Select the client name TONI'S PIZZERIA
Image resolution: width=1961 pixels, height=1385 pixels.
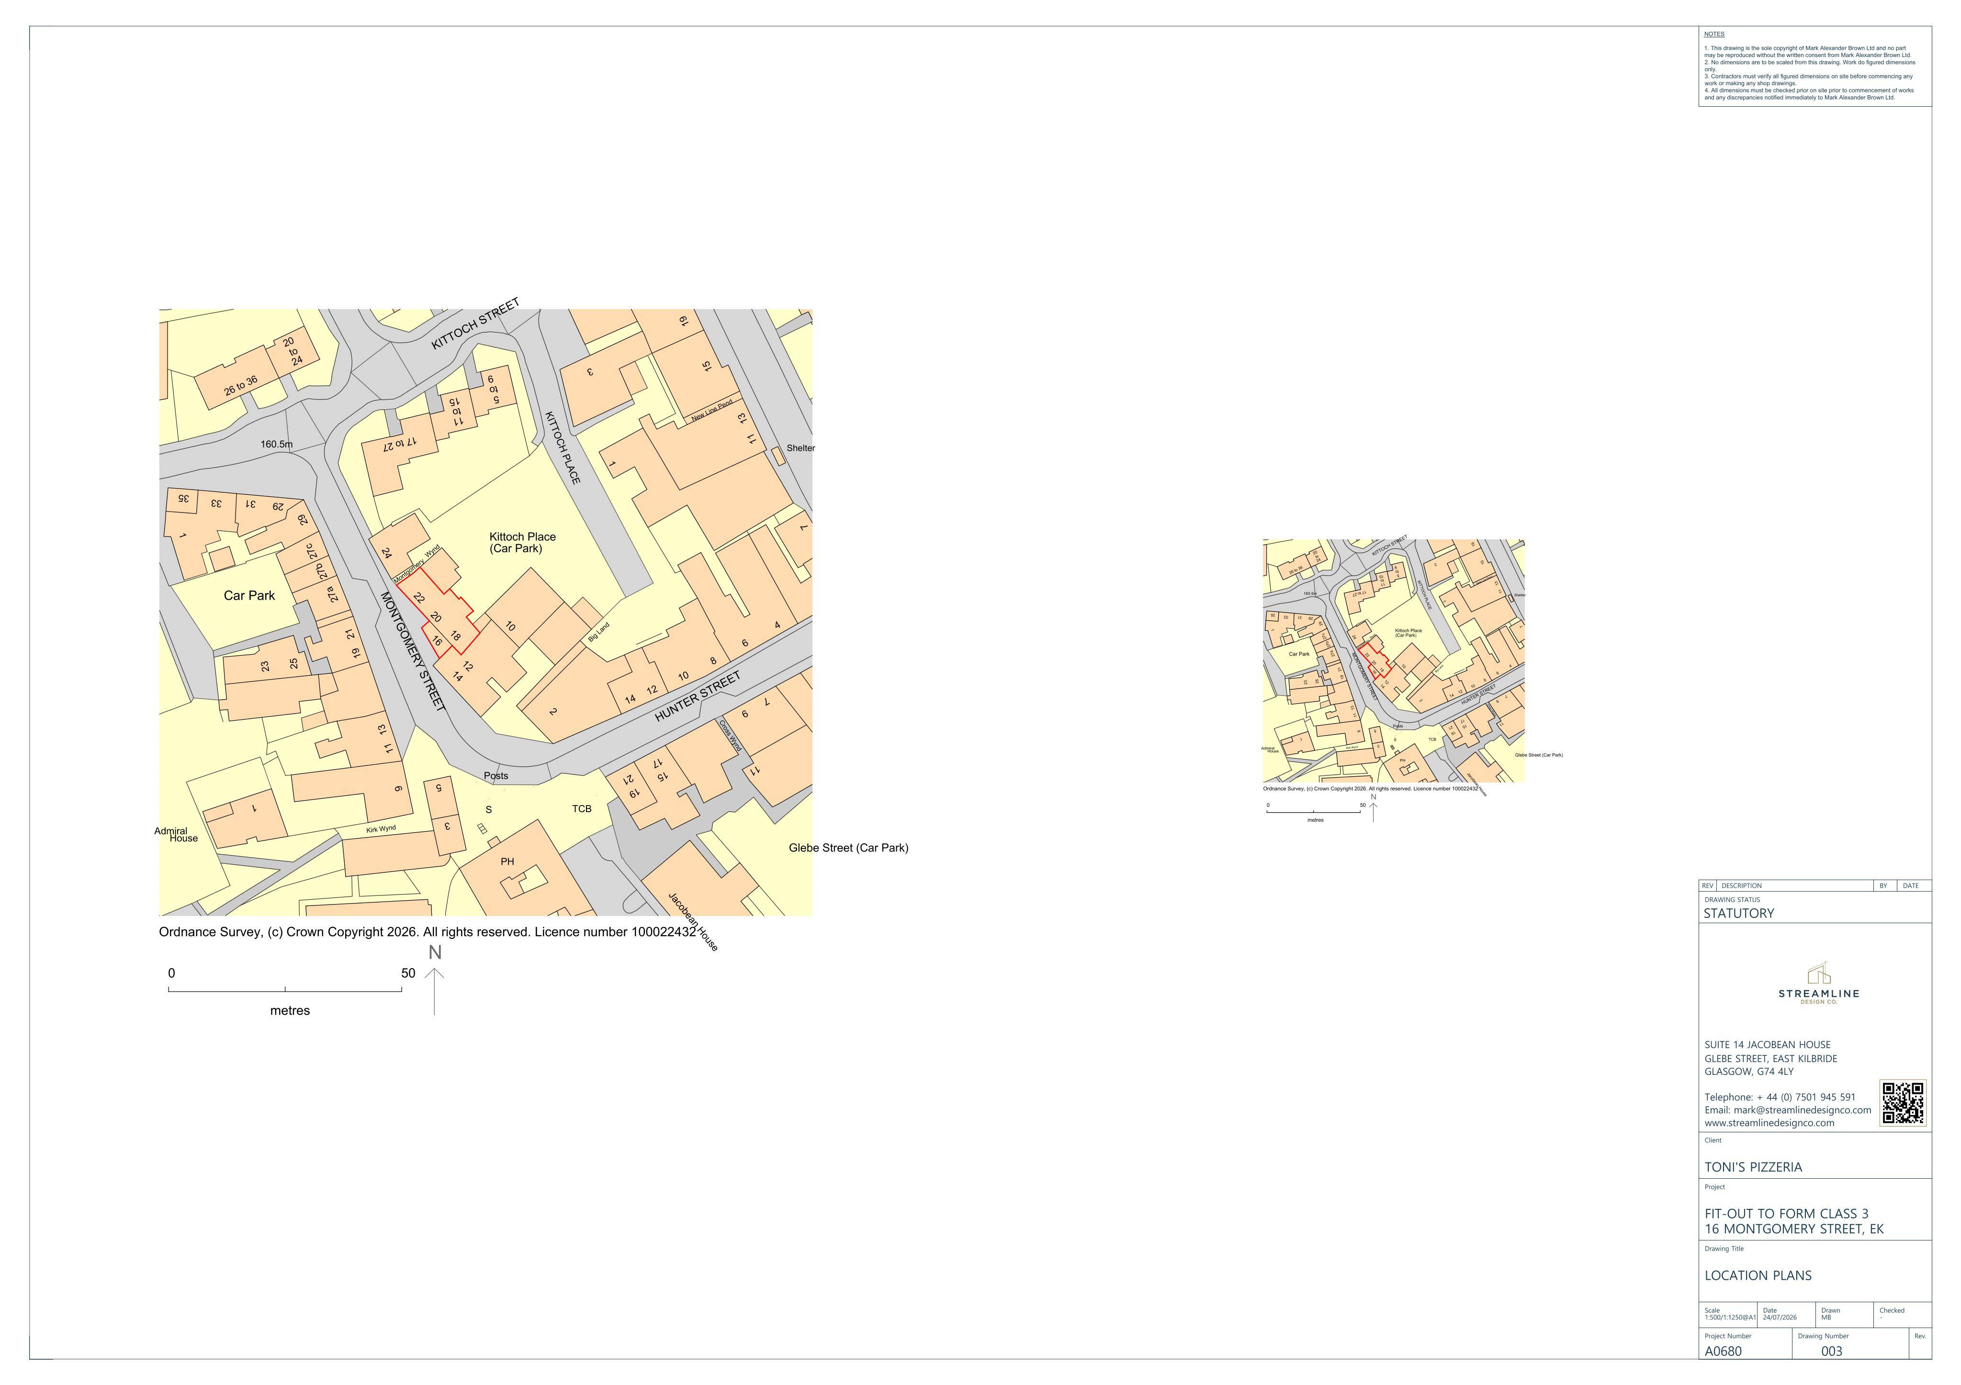click(x=1753, y=1167)
